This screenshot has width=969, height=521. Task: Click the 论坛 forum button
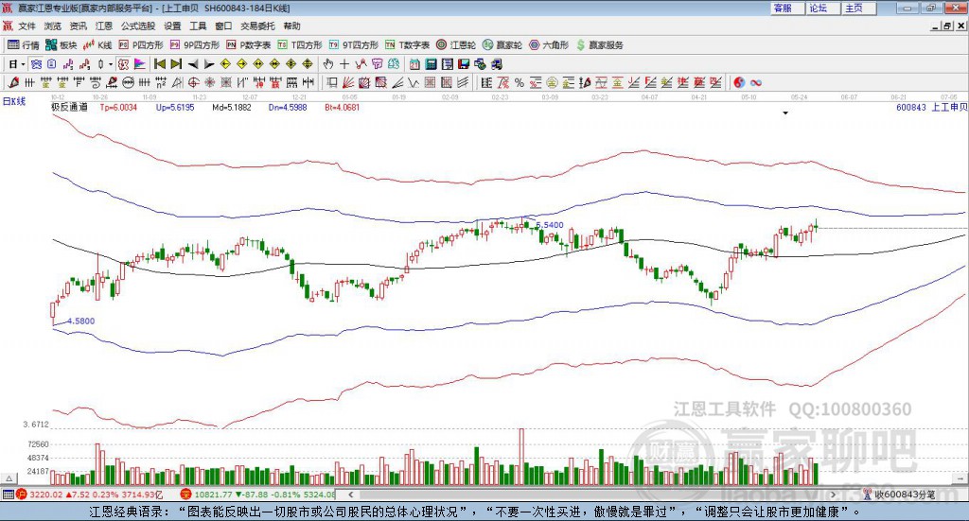click(x=823, y=8)
